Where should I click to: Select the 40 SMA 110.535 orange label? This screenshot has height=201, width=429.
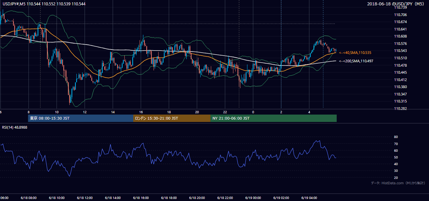(355, 53)
